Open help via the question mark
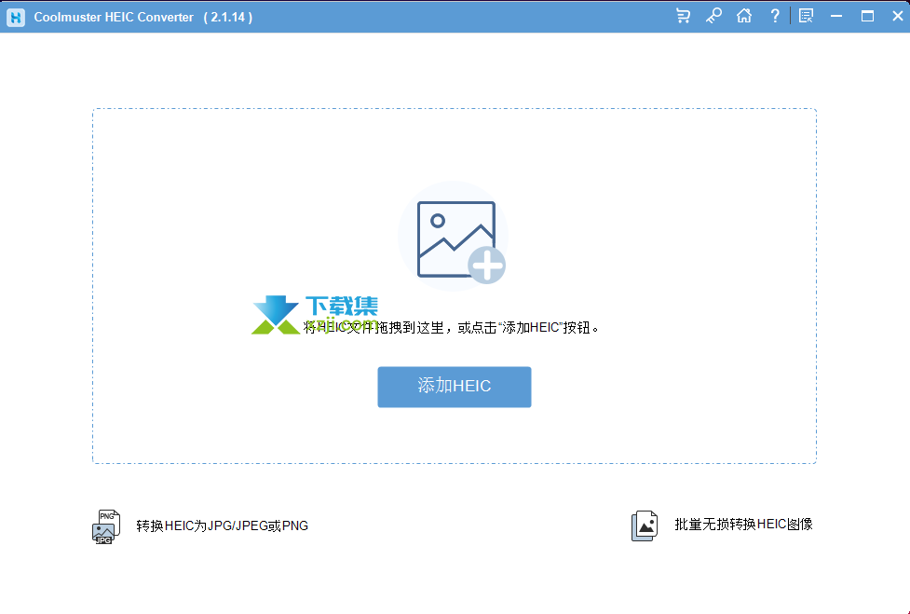The width and height of the screenshot is (910, 614). tap(775, 16)
